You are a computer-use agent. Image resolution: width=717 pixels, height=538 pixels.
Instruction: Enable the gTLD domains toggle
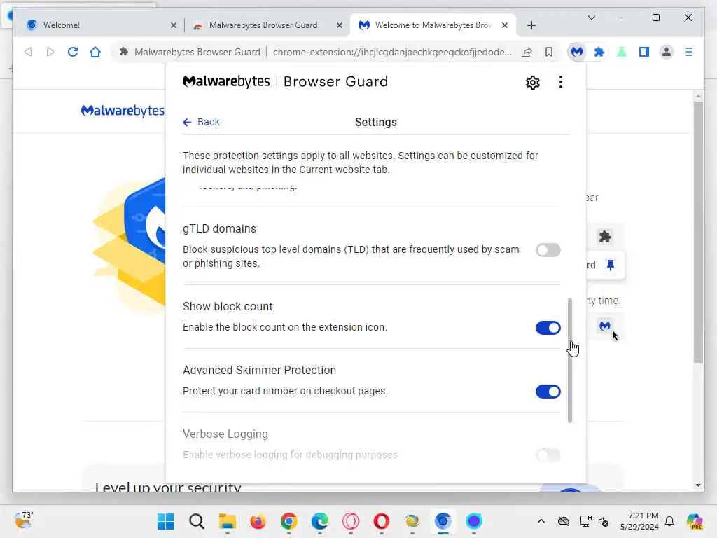tap(548, 250)
